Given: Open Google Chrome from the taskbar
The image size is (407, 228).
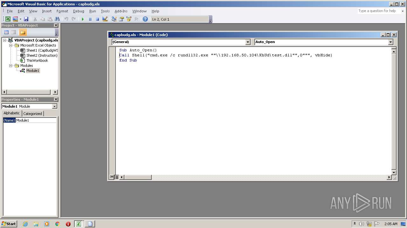Looking at the screenshot, I should pos(57,224).
